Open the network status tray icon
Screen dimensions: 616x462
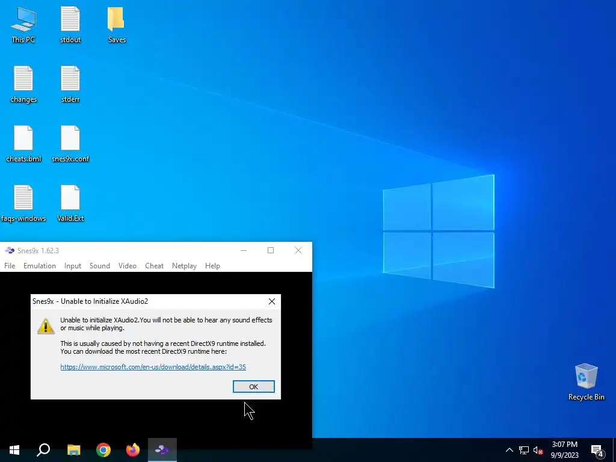(524, 450)
